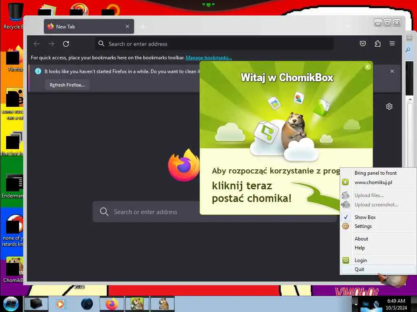417x312 pixels.
Task: Open the Windows Start orb
Action: pos(11,304)
